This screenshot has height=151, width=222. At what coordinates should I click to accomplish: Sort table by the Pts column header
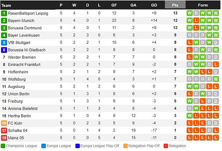(175, 5)
